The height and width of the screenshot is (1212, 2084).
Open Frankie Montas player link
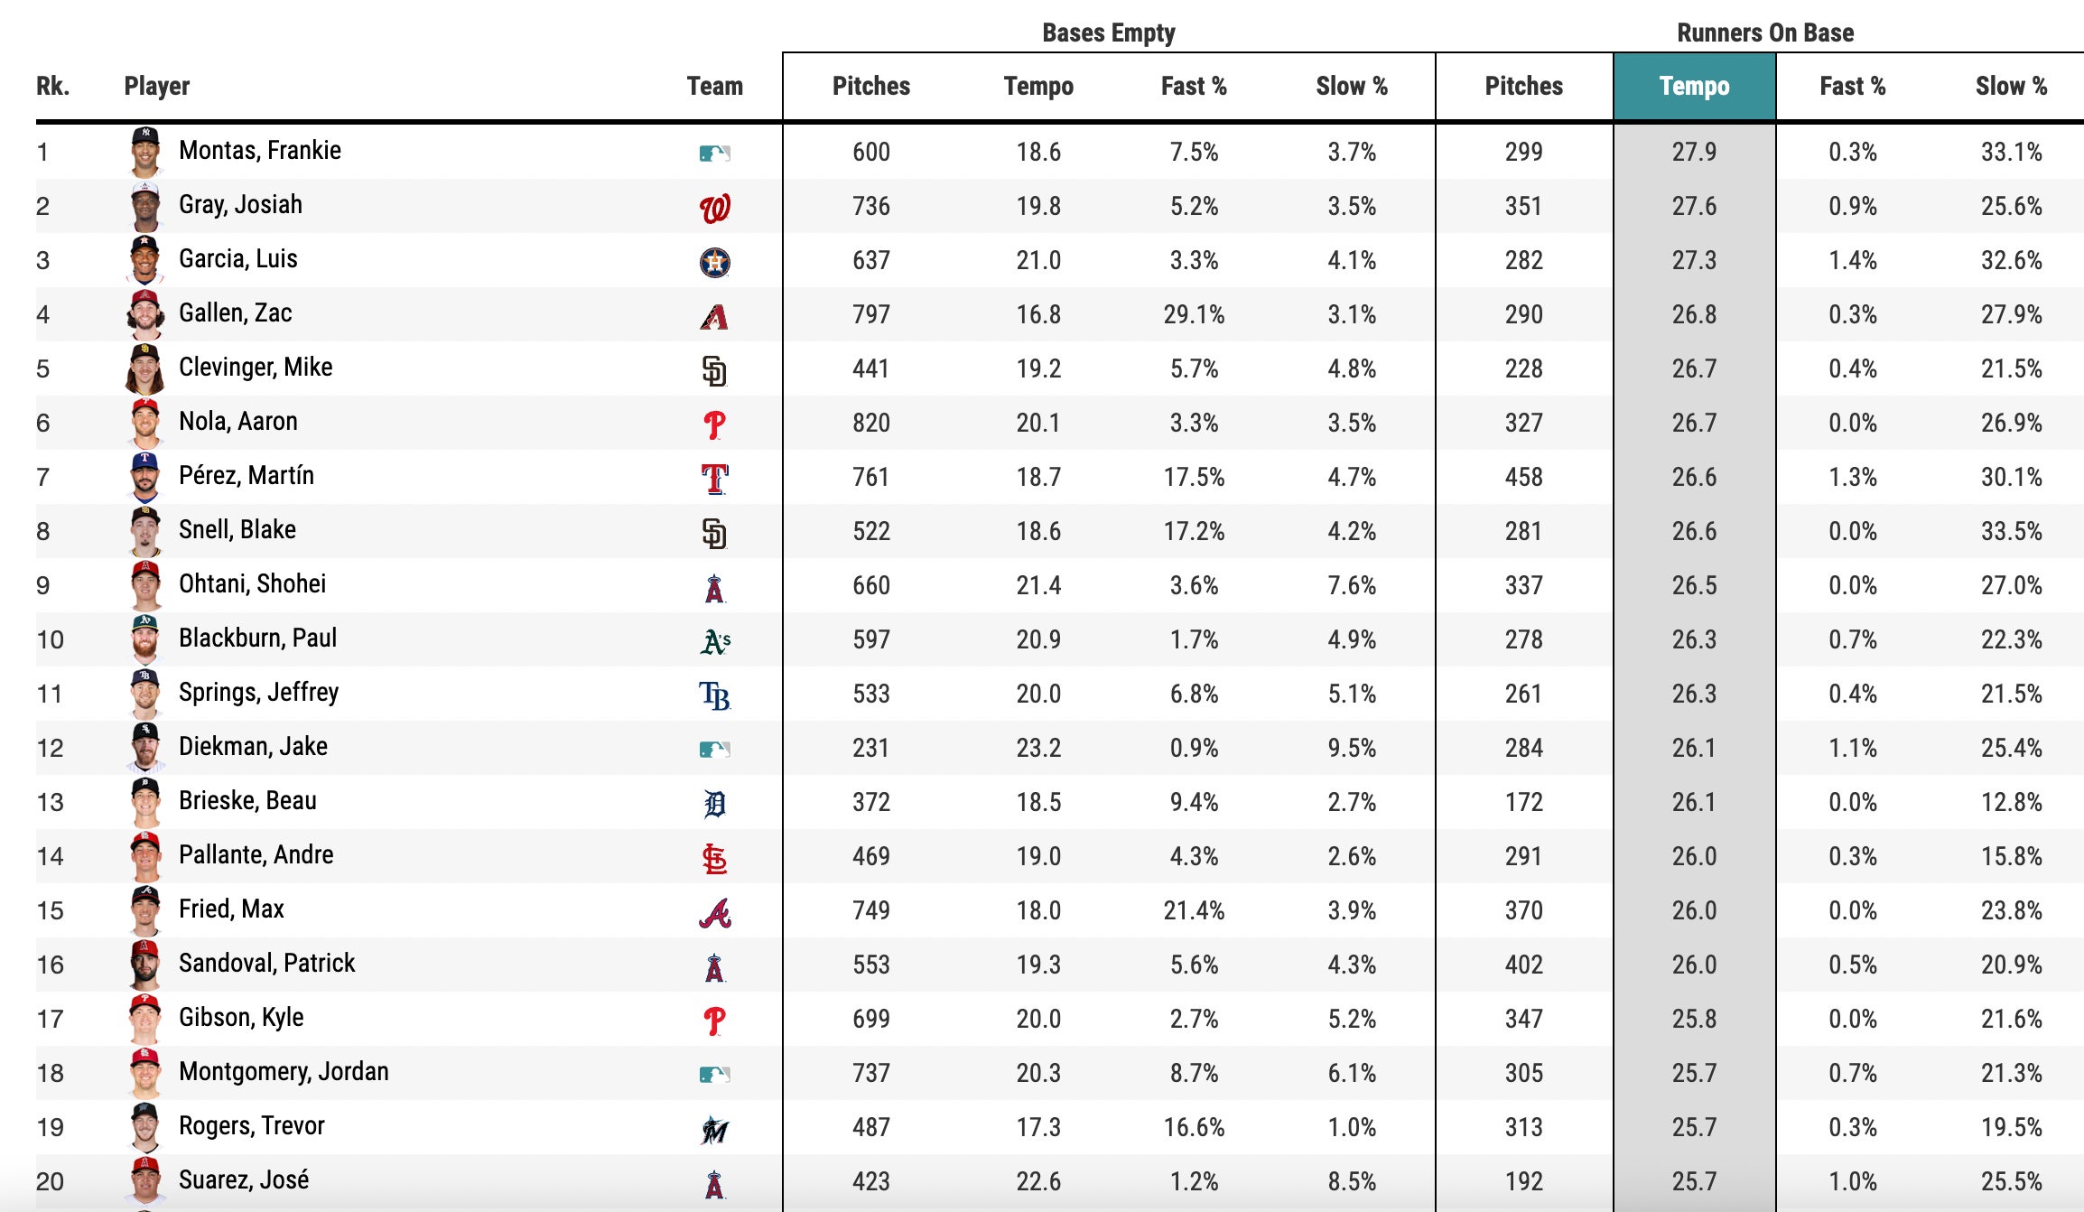pos(260,151)
